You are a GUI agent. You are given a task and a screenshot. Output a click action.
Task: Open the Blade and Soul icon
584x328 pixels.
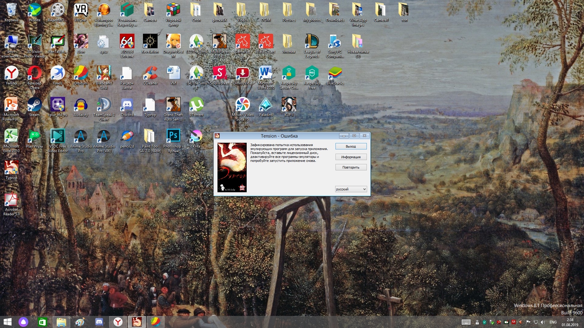click(104, 77)
